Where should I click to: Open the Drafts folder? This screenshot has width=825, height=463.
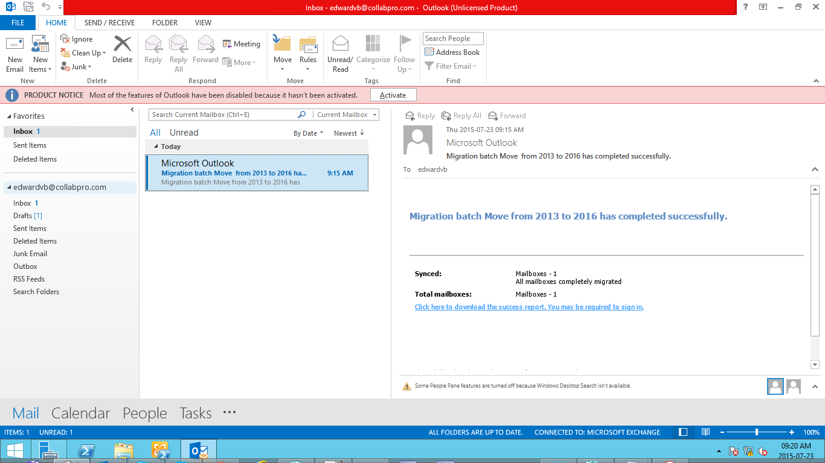pyautogui.click(x=28, y=216)
